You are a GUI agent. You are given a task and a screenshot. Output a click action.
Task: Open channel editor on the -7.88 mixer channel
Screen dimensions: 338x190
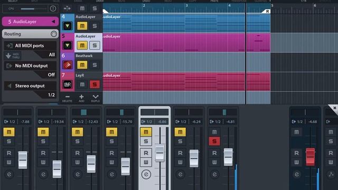click(x=9, y=174)
